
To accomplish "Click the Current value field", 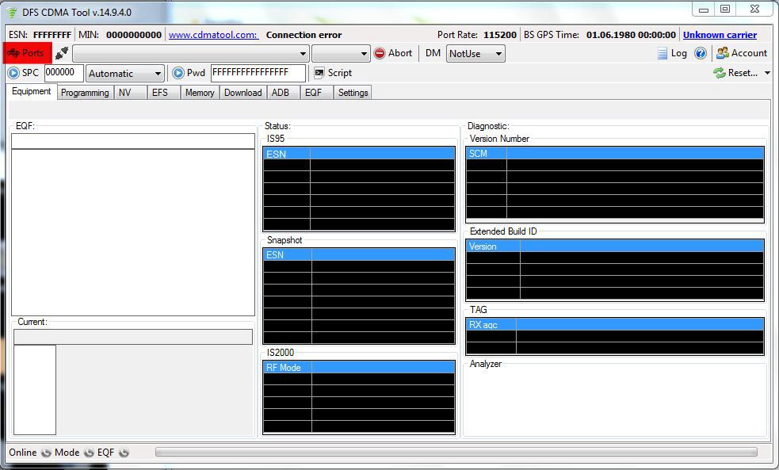I will [132, 337].
